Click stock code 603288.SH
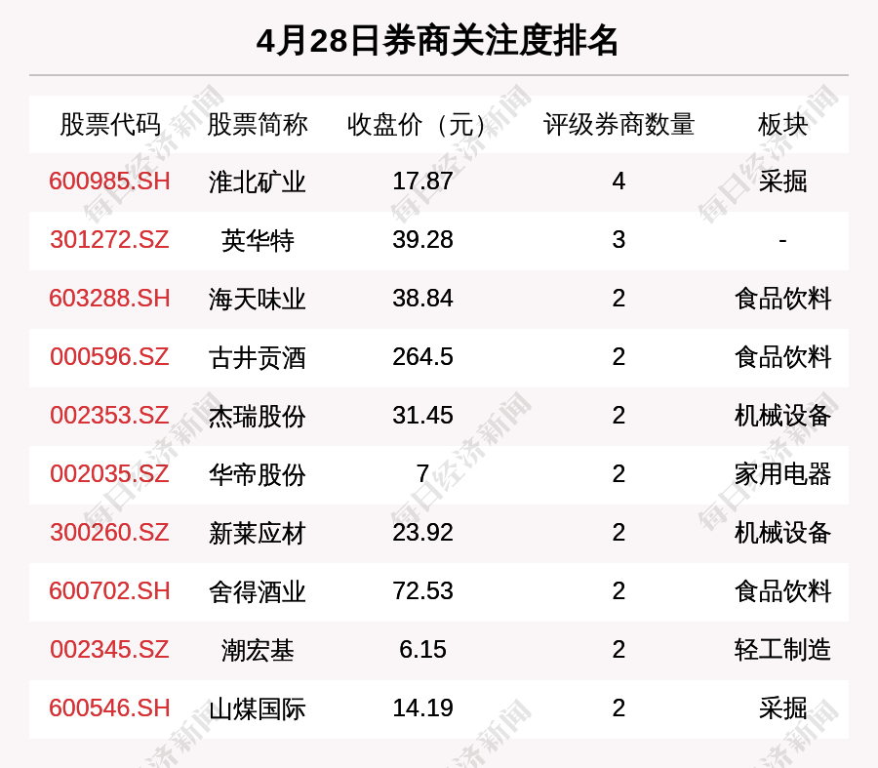The image size is (878, 768). (x=109, y=298)
